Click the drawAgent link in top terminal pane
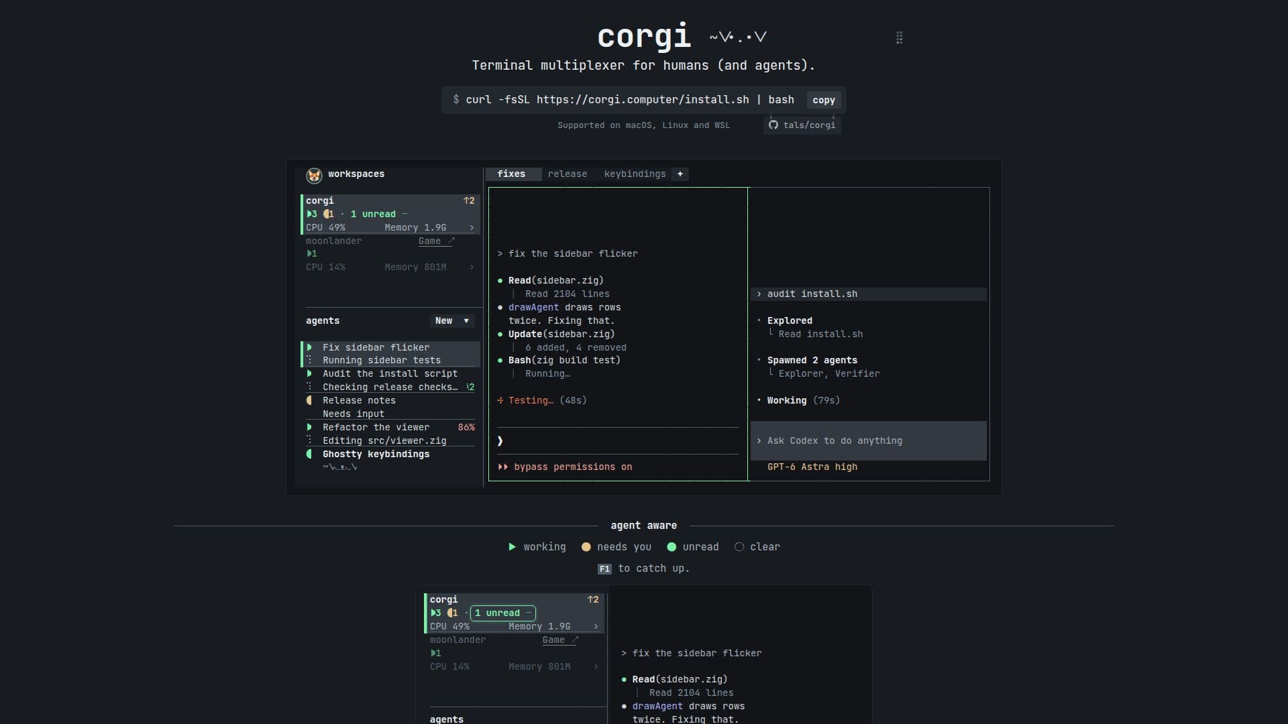 [x=533, y=307]
